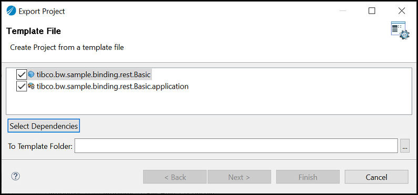Select the tibco.bw.sample.binding.rest.Basic.application row
418x195 pixels.
tap(113, 86)
